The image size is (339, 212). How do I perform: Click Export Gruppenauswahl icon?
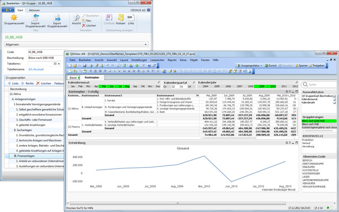click(57, 17)
